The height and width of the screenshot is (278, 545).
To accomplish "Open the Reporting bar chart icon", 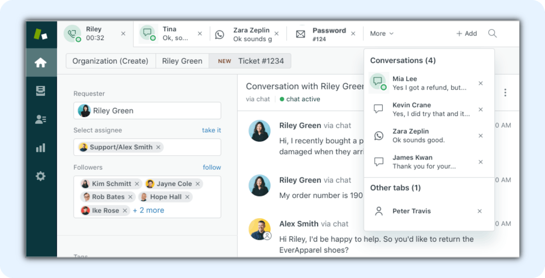I will (40, 148).
